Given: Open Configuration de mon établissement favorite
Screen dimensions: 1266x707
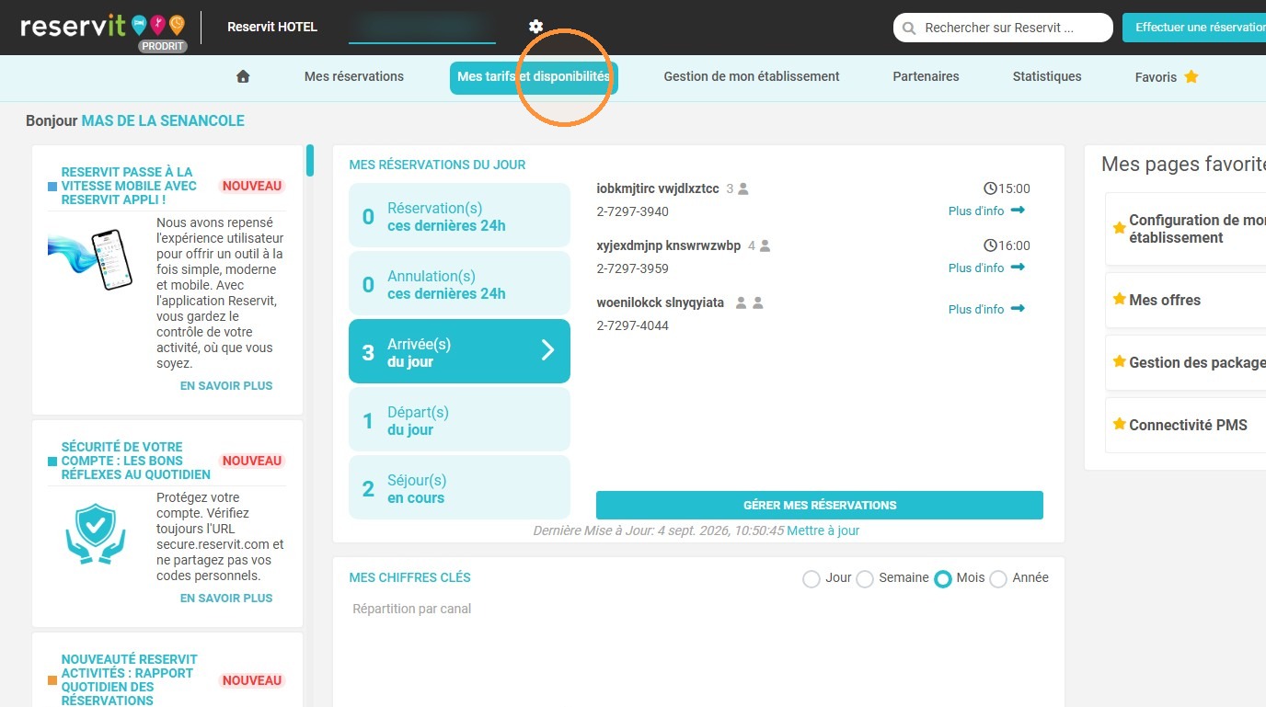Looking at the screenshot, I should [1186, 229].
